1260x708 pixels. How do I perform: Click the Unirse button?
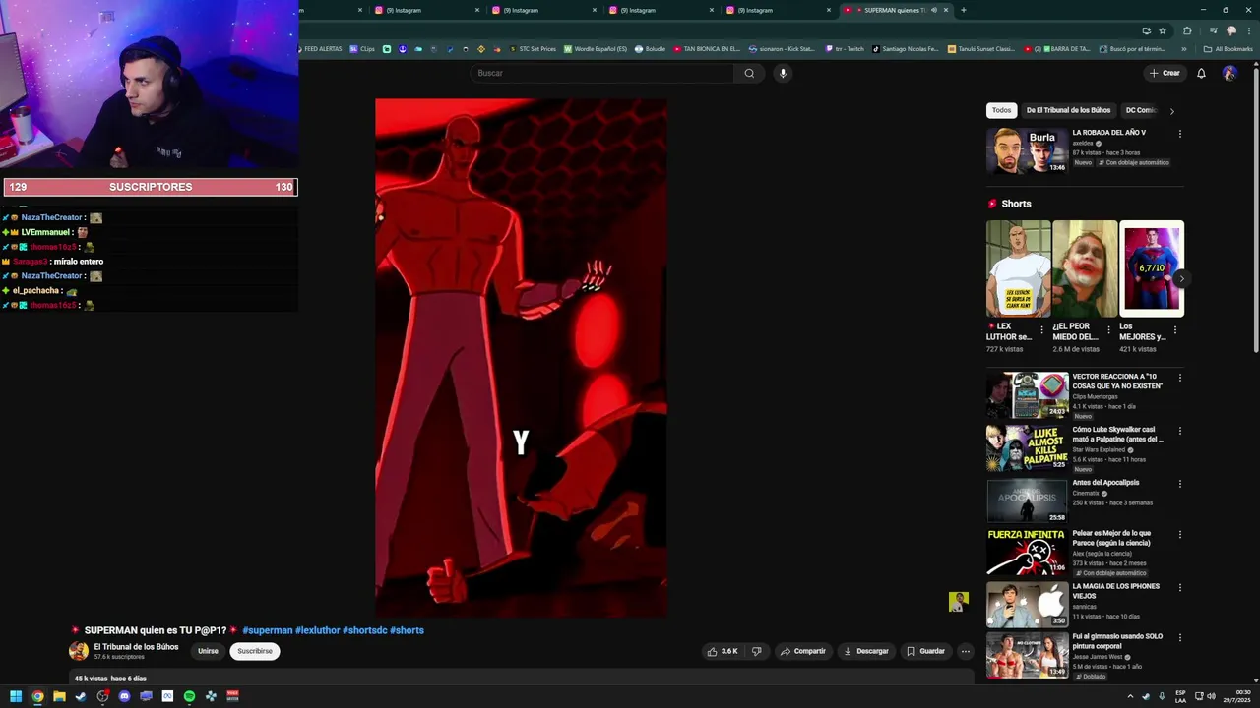click(x=208, y=651)
